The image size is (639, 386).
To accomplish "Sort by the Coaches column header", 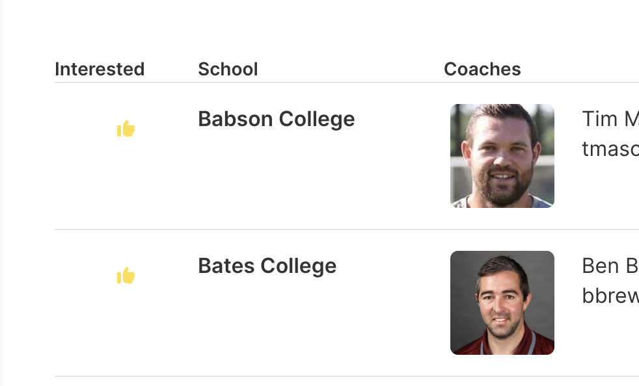I will (x=482, y=69).
